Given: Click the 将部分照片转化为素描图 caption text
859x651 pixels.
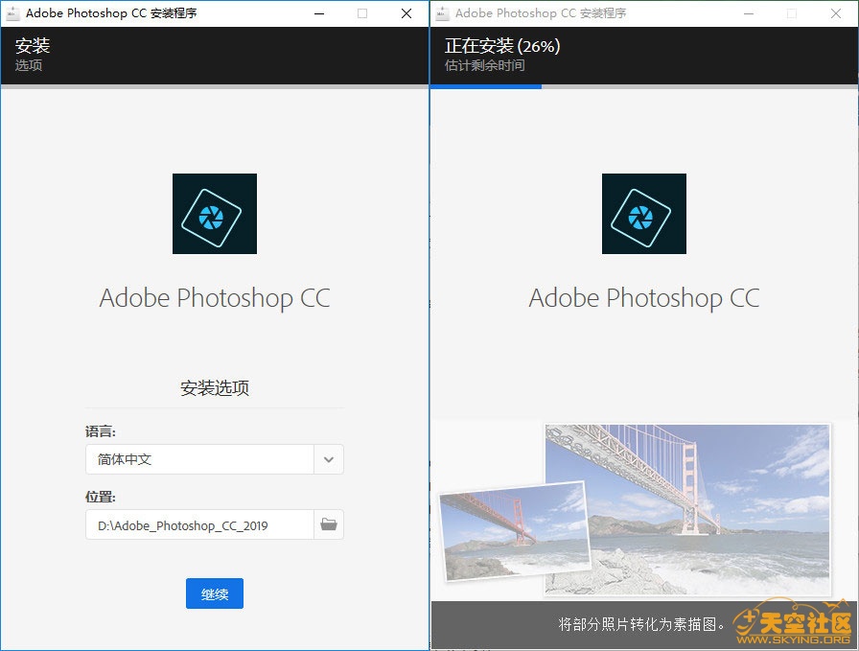Looking at the screenshot, I should point(642,624).
